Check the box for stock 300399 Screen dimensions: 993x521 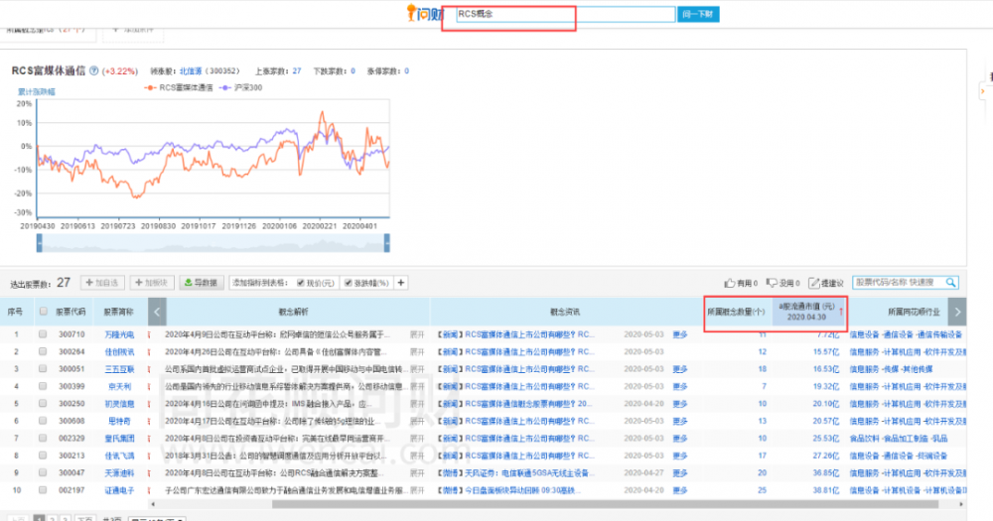[x=43, y=385]
